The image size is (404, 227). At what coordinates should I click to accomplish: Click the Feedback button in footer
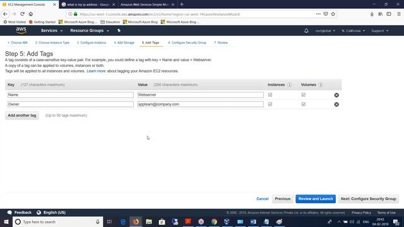point(20,212)
